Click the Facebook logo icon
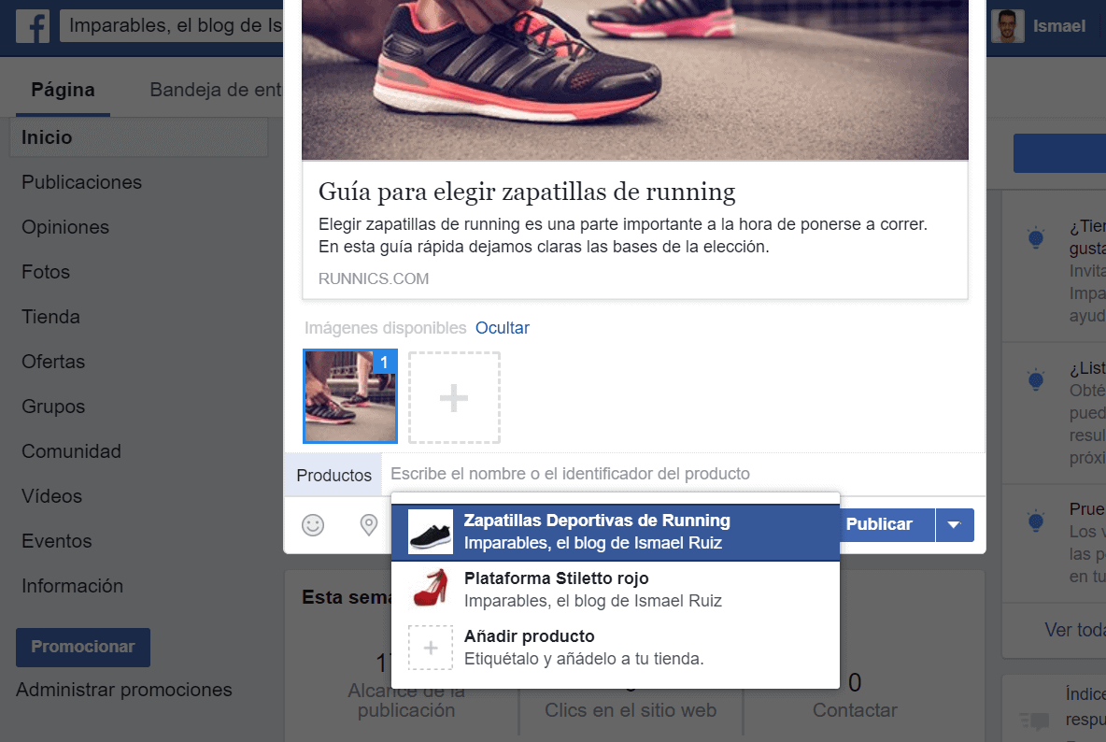 click(x=33, y=27)
